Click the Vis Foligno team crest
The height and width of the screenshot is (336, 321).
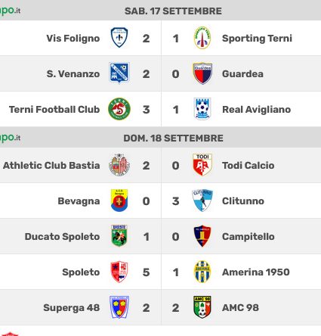click(x=119, y=38)
